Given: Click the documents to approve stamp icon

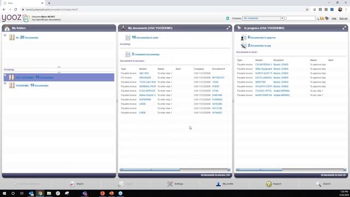Looking at the screenshot, I should pyautogui.click(x=243, y=38).
